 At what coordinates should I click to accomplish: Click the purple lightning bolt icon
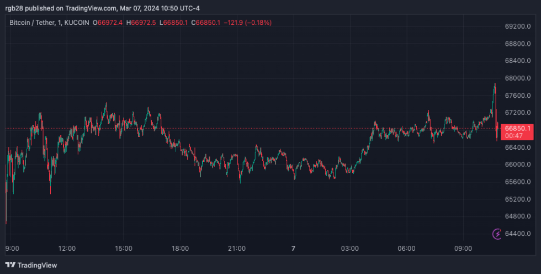(x=496, y=234)
